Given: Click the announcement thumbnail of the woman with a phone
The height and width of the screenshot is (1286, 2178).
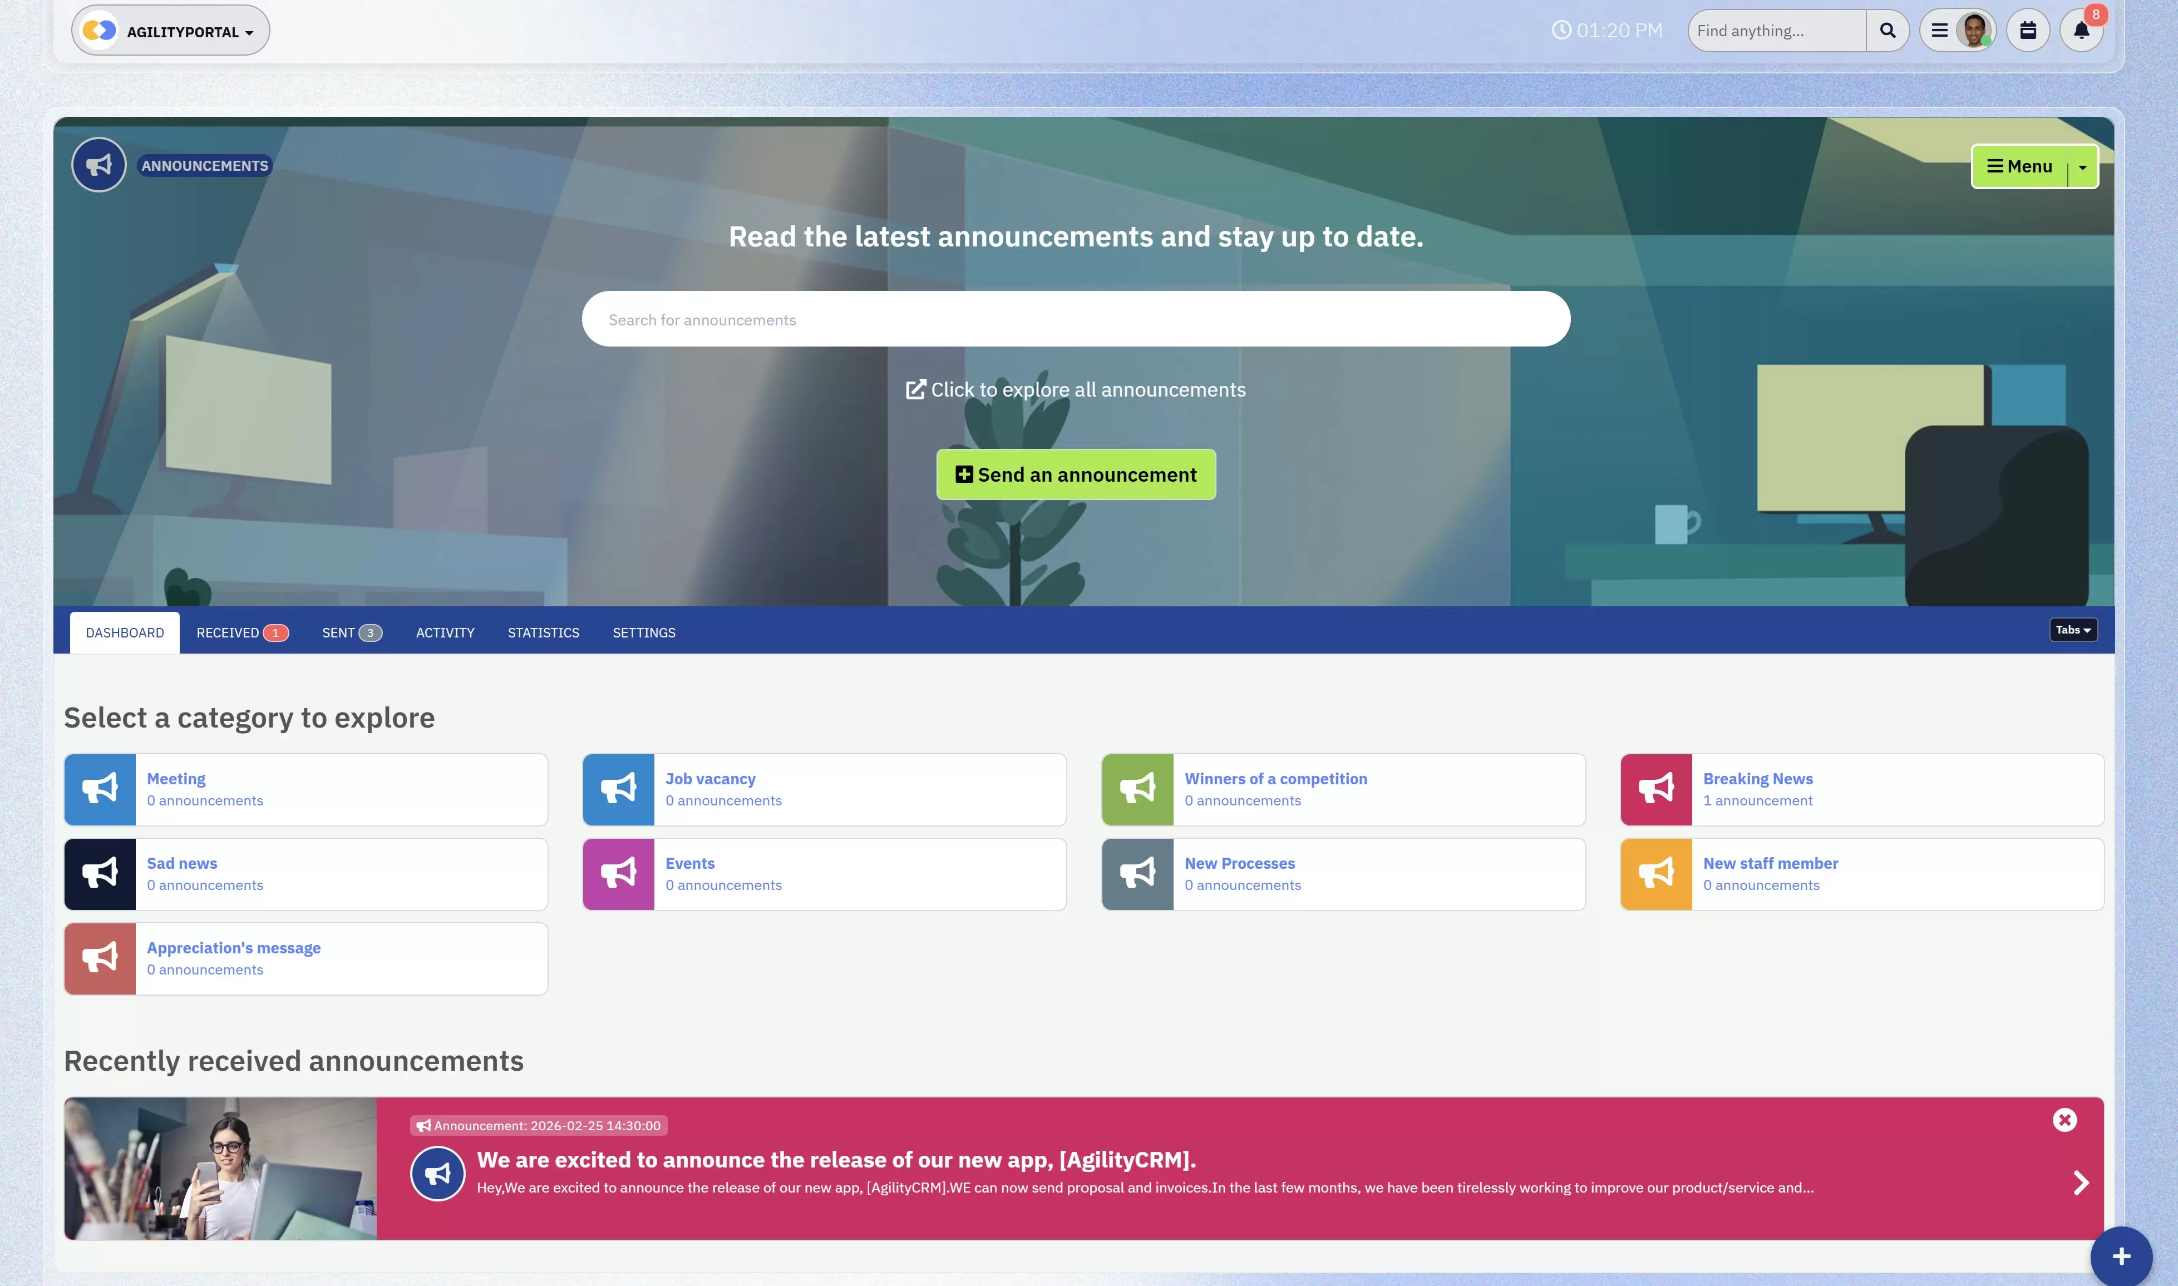Looking at the screenshot, I should 220,1168.
